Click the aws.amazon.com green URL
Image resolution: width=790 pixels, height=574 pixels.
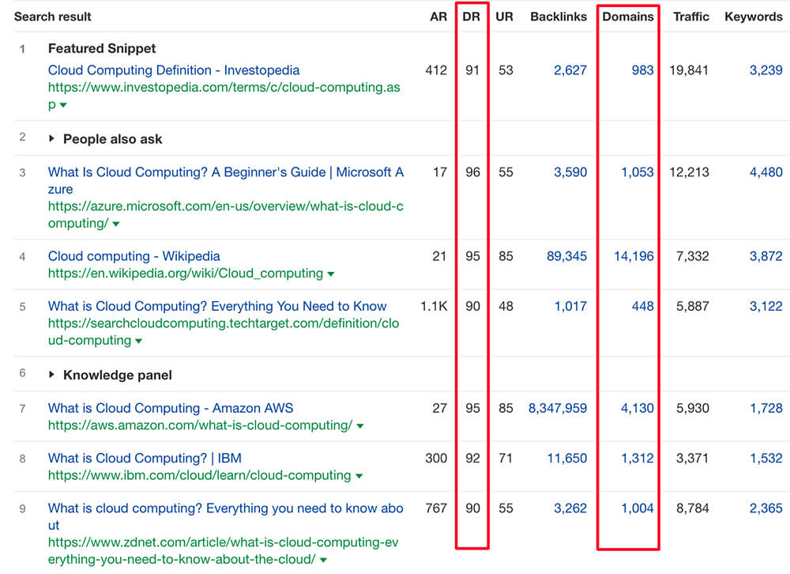click(200, 425)
